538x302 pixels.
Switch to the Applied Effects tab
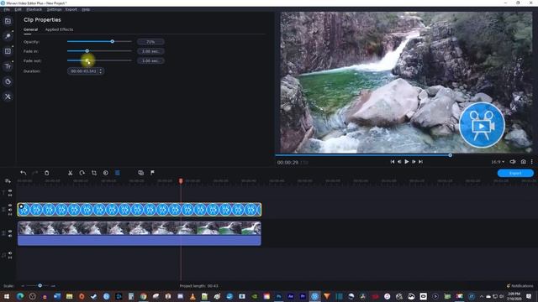(59, 29)
